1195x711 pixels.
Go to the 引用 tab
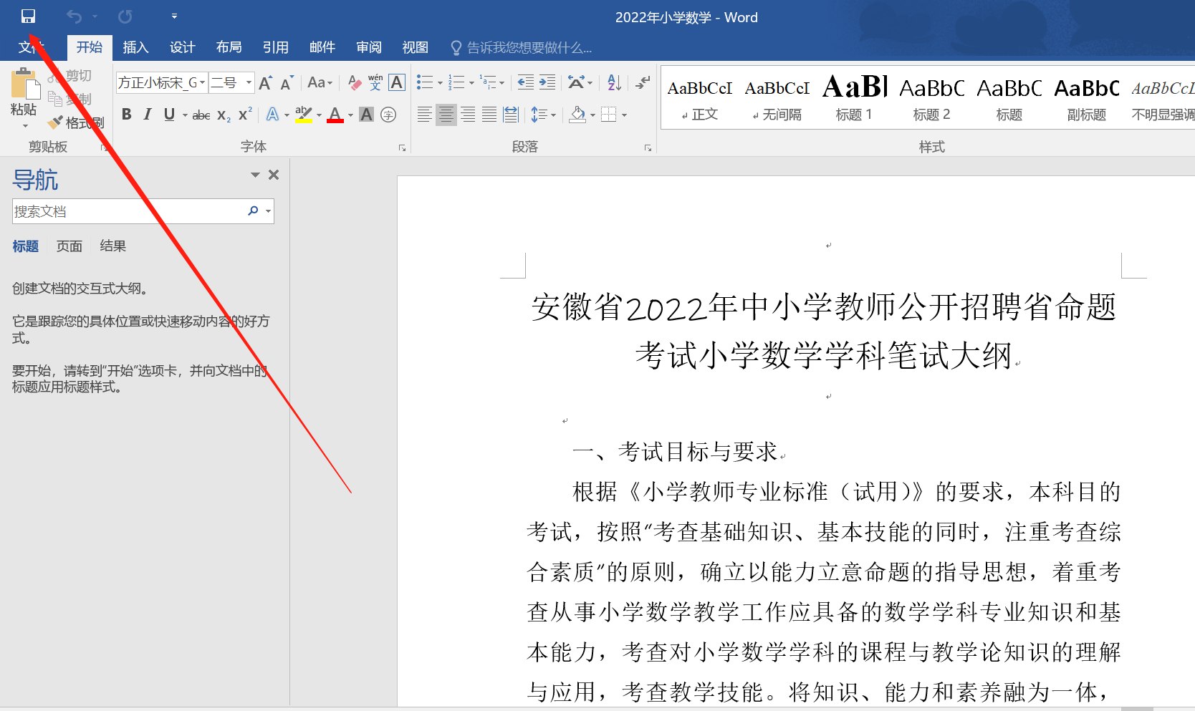tap(275, 47)
